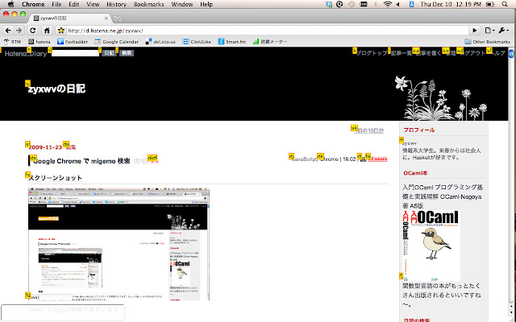Open the Help menu

click(x=206, y=4)
